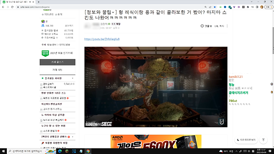Close the current Naver cafe tab
The height and width of the screenshot is (154, 274).
point(33,2)
